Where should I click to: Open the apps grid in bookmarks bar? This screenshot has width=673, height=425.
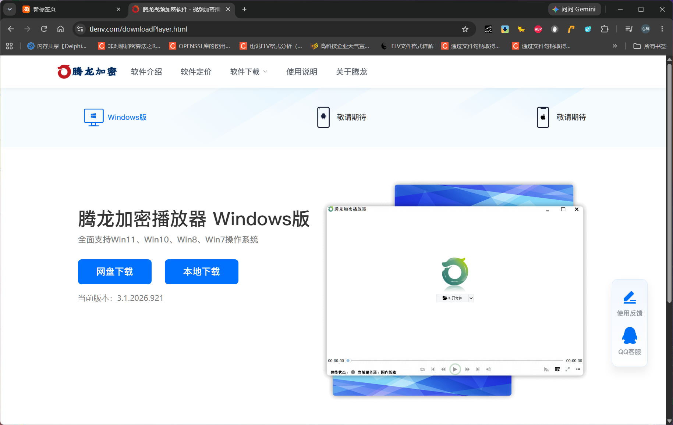pyautogui.click(x=10, y=46)
